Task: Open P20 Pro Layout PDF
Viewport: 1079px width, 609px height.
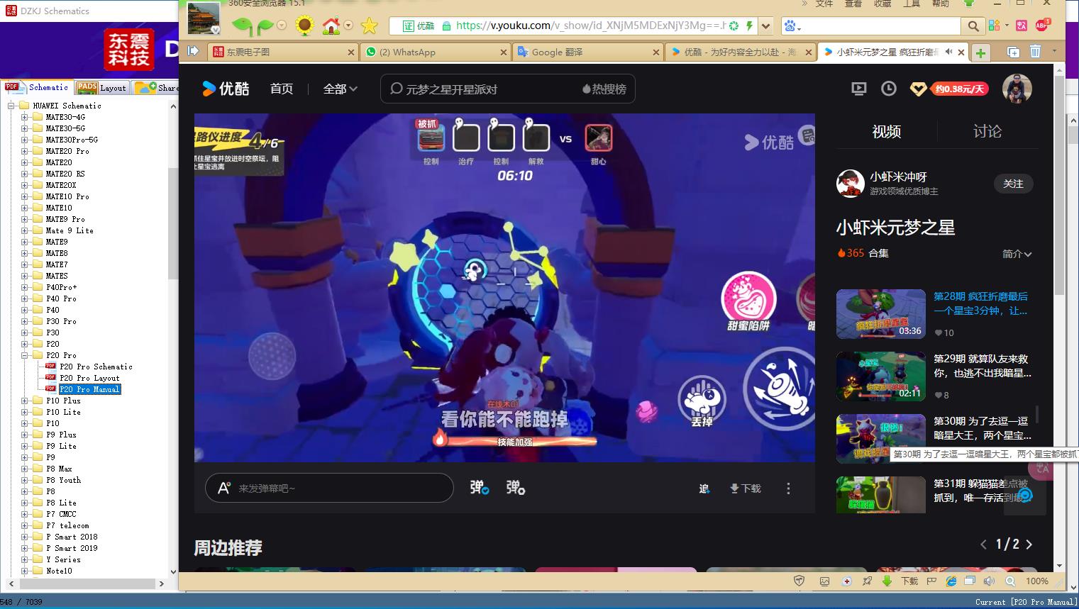Action: (x=89, y=378)
